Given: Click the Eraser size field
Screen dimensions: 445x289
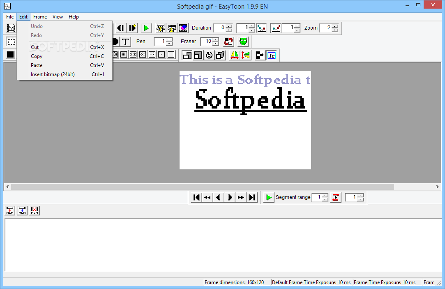Looking at the screenshot, I should [207, 42].
